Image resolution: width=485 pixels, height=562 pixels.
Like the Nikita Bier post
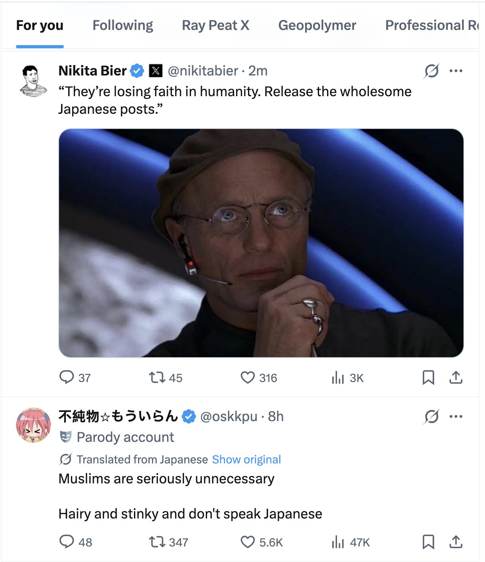click(248, 377)
